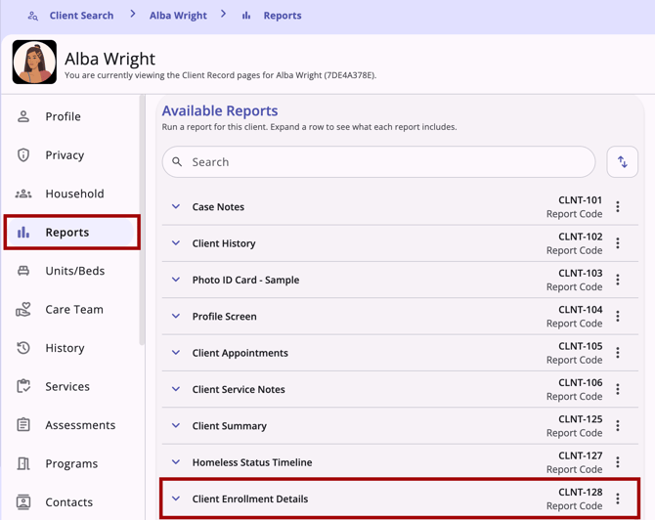Click the Privacy shield icon
Screen dimensions: 655x520
pyautogui.click(x=23, y=155)
